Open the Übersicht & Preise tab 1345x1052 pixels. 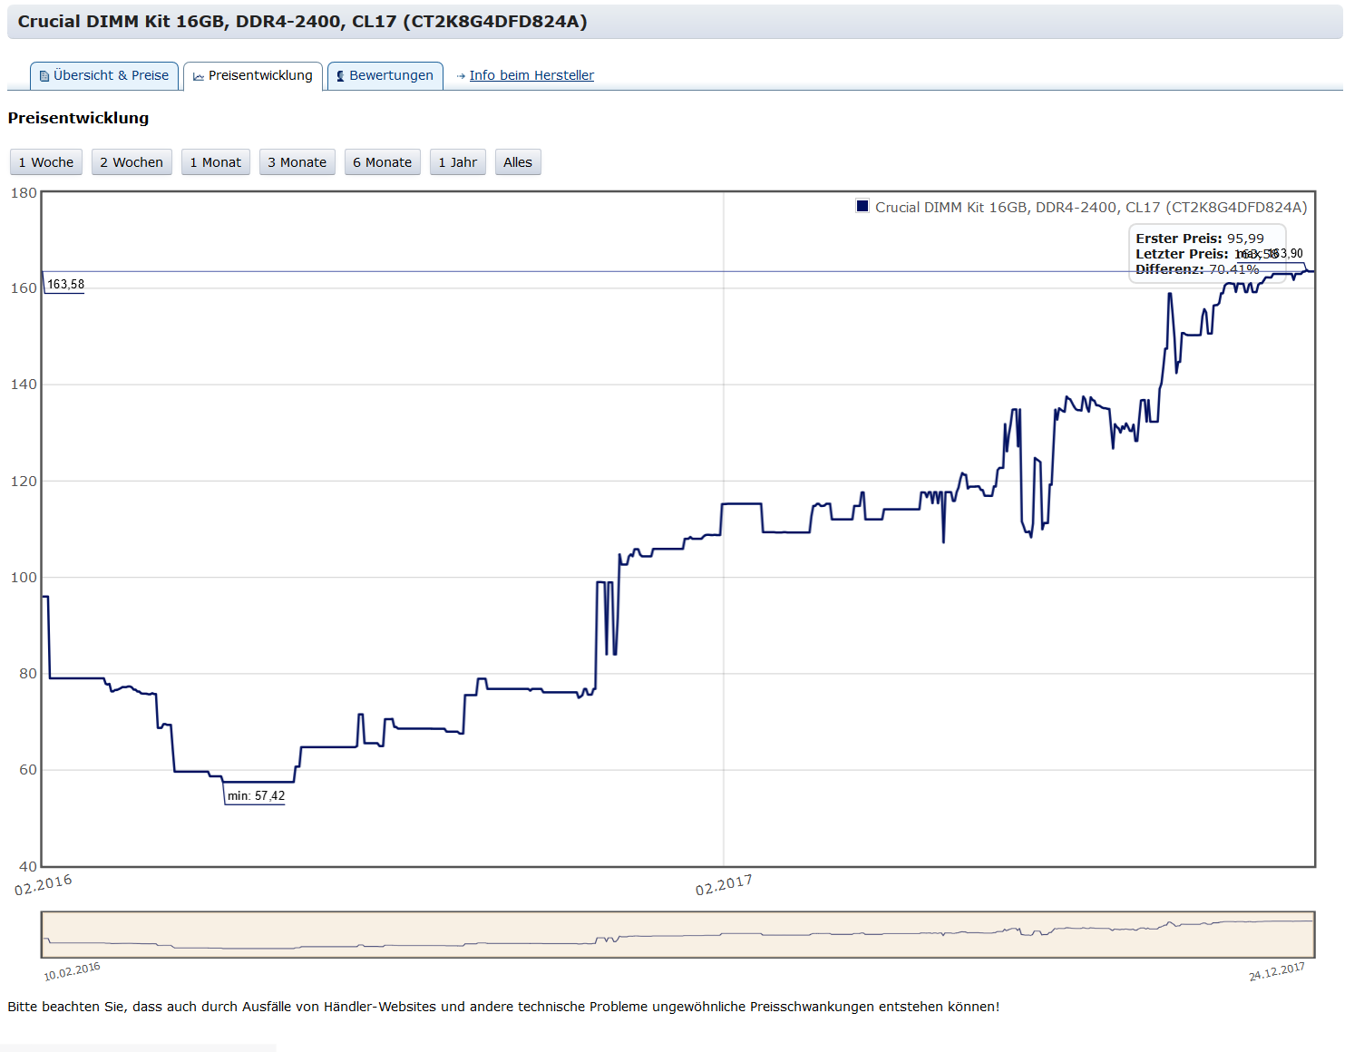click(x=104, y=76)
